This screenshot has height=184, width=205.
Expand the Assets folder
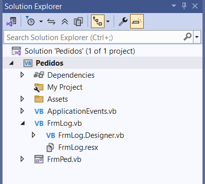[x=22, y=99]
